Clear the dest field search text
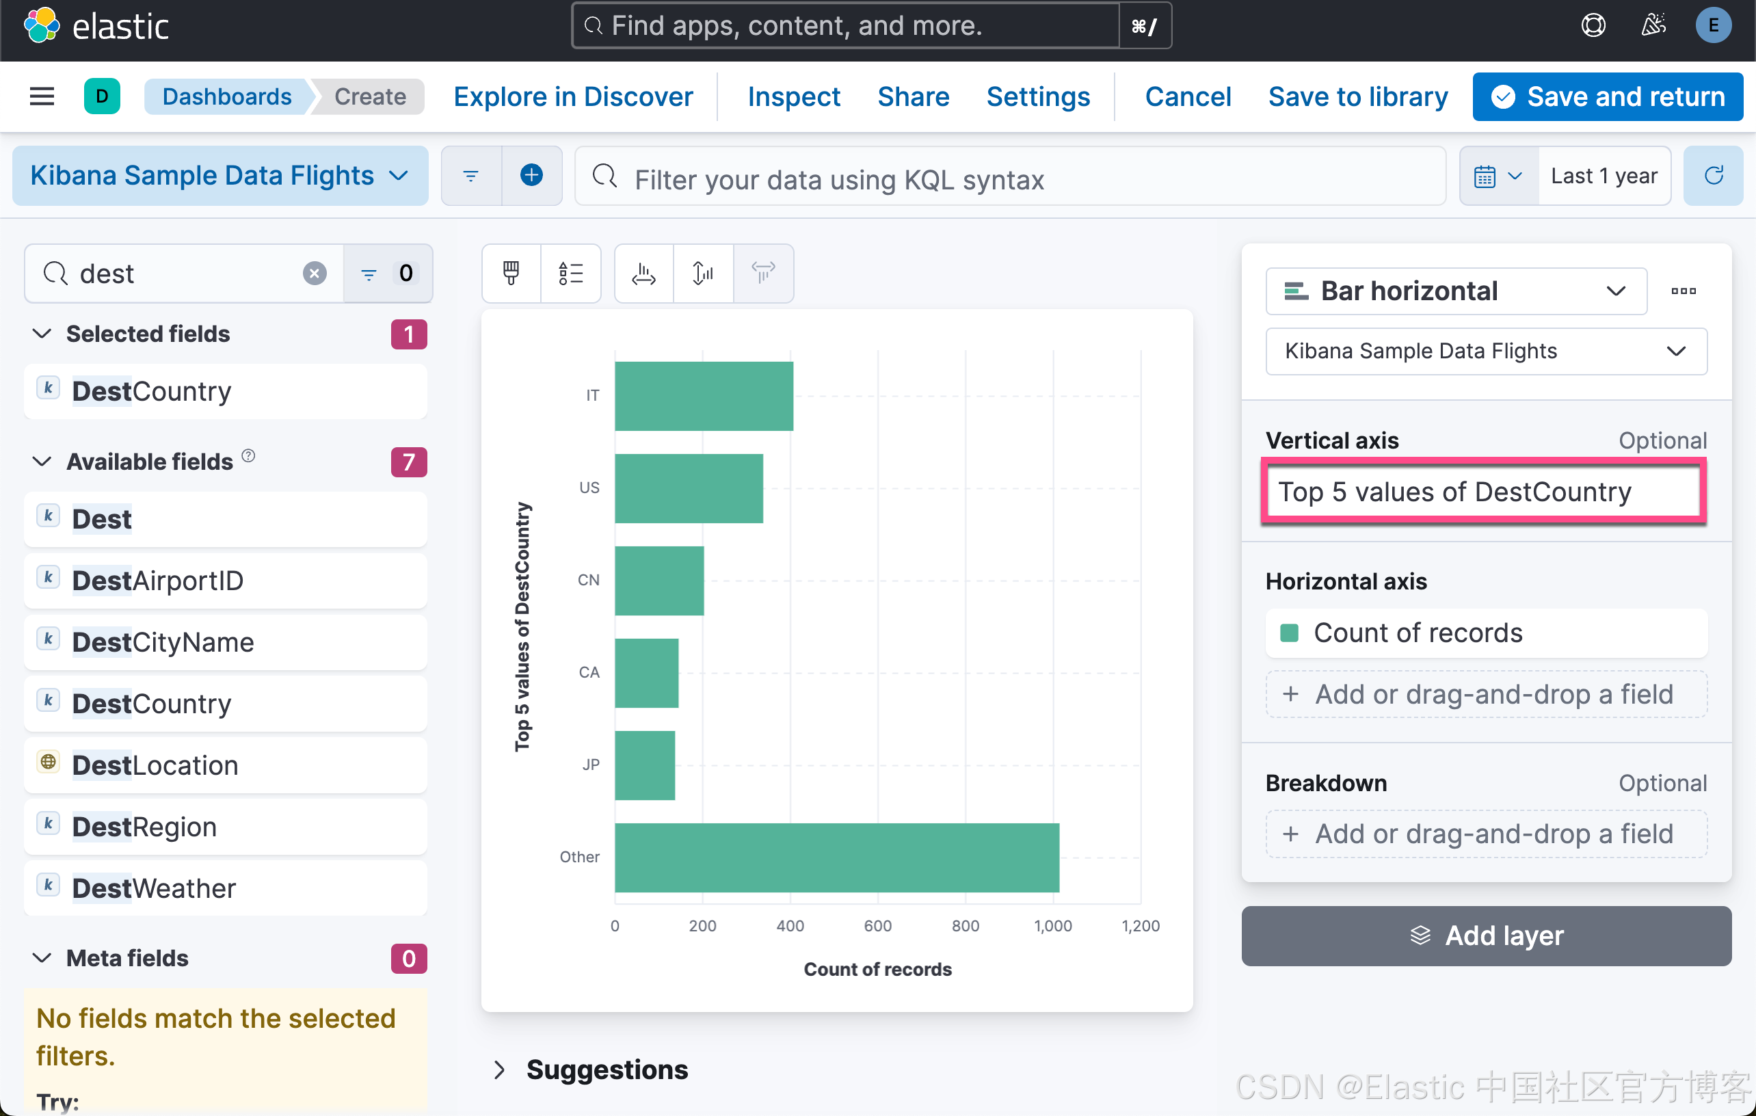Viewport: 1756px width, 1116px height. (315, 274)
